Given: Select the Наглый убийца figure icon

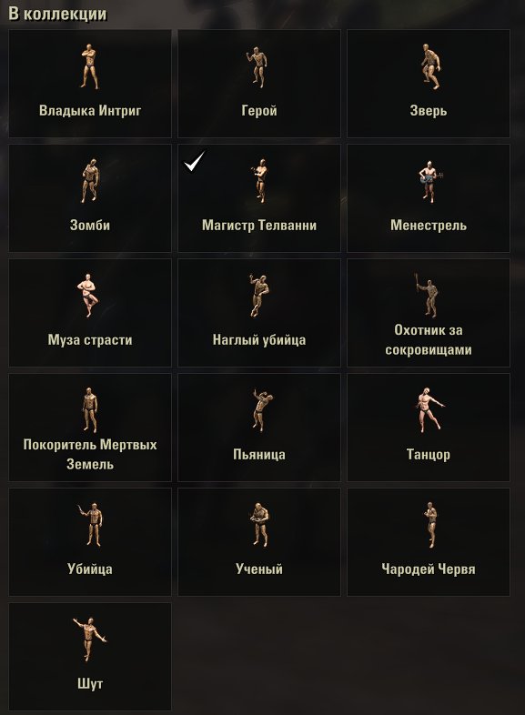Looking at the screenshot, I should 259,296.
